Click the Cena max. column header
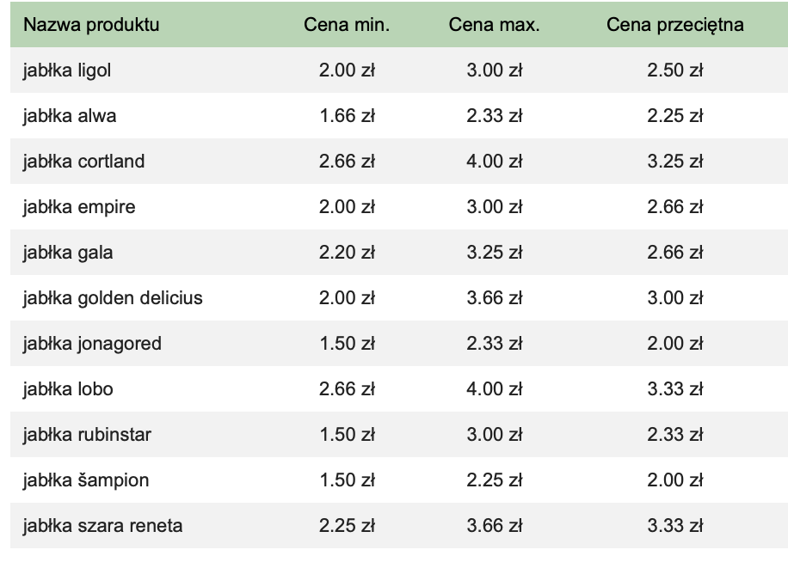The width and height of the screenshot is (788, 562). pyautogui.click(x=494, y=25)
